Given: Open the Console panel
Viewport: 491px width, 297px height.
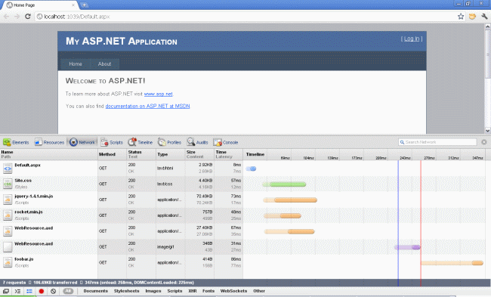Looking at the screenshot, I should [x=226, y=142].
